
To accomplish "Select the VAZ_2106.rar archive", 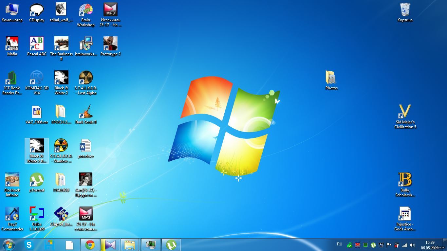I will [37, 115].
